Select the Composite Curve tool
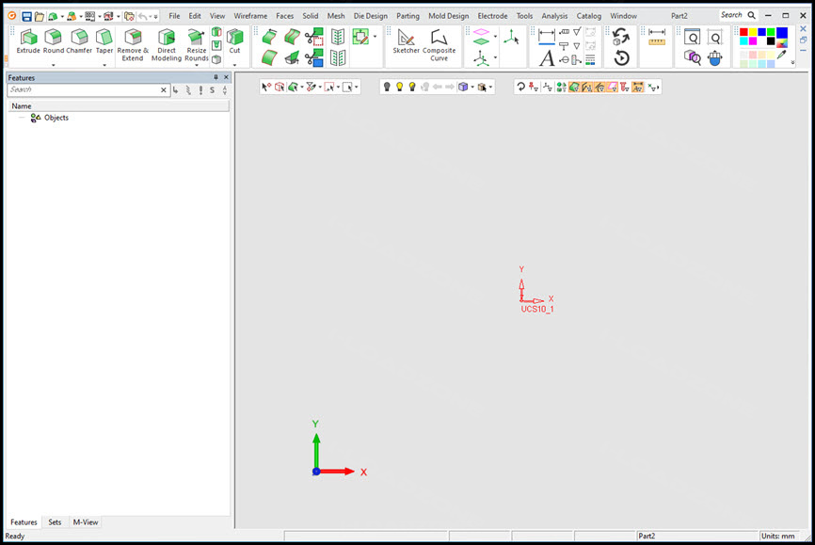Image resolution: width=815 pixels, height=545 pixels. pyautogui.click(x=439, y=45)
